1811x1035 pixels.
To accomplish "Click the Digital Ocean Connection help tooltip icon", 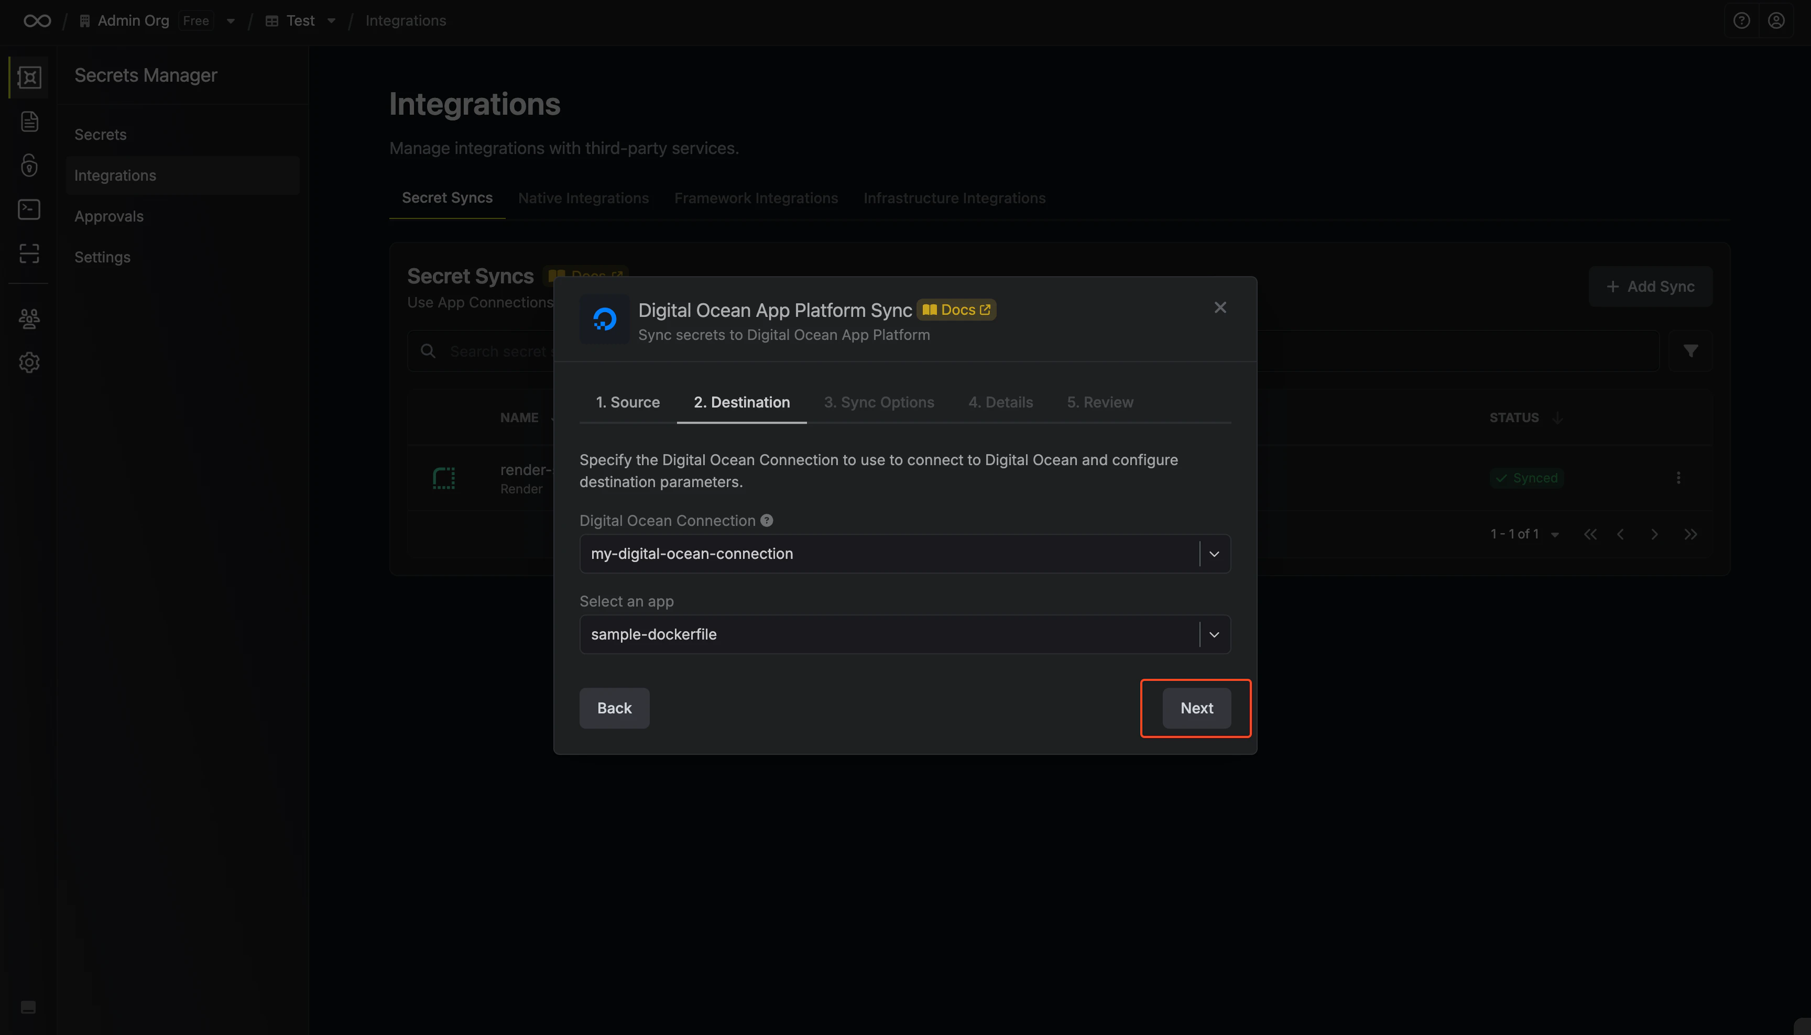I will pyautogui.click(x=767, y=520).
